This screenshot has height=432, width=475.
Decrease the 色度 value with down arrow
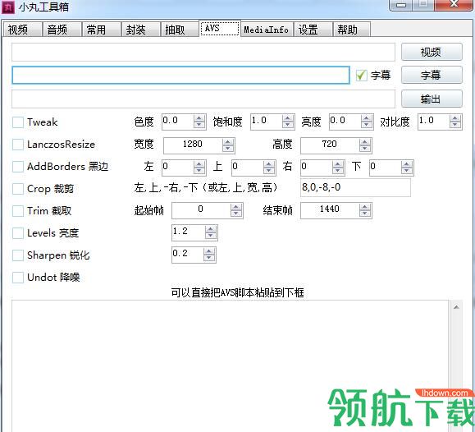pyautogui.click(x=199, y=126)
